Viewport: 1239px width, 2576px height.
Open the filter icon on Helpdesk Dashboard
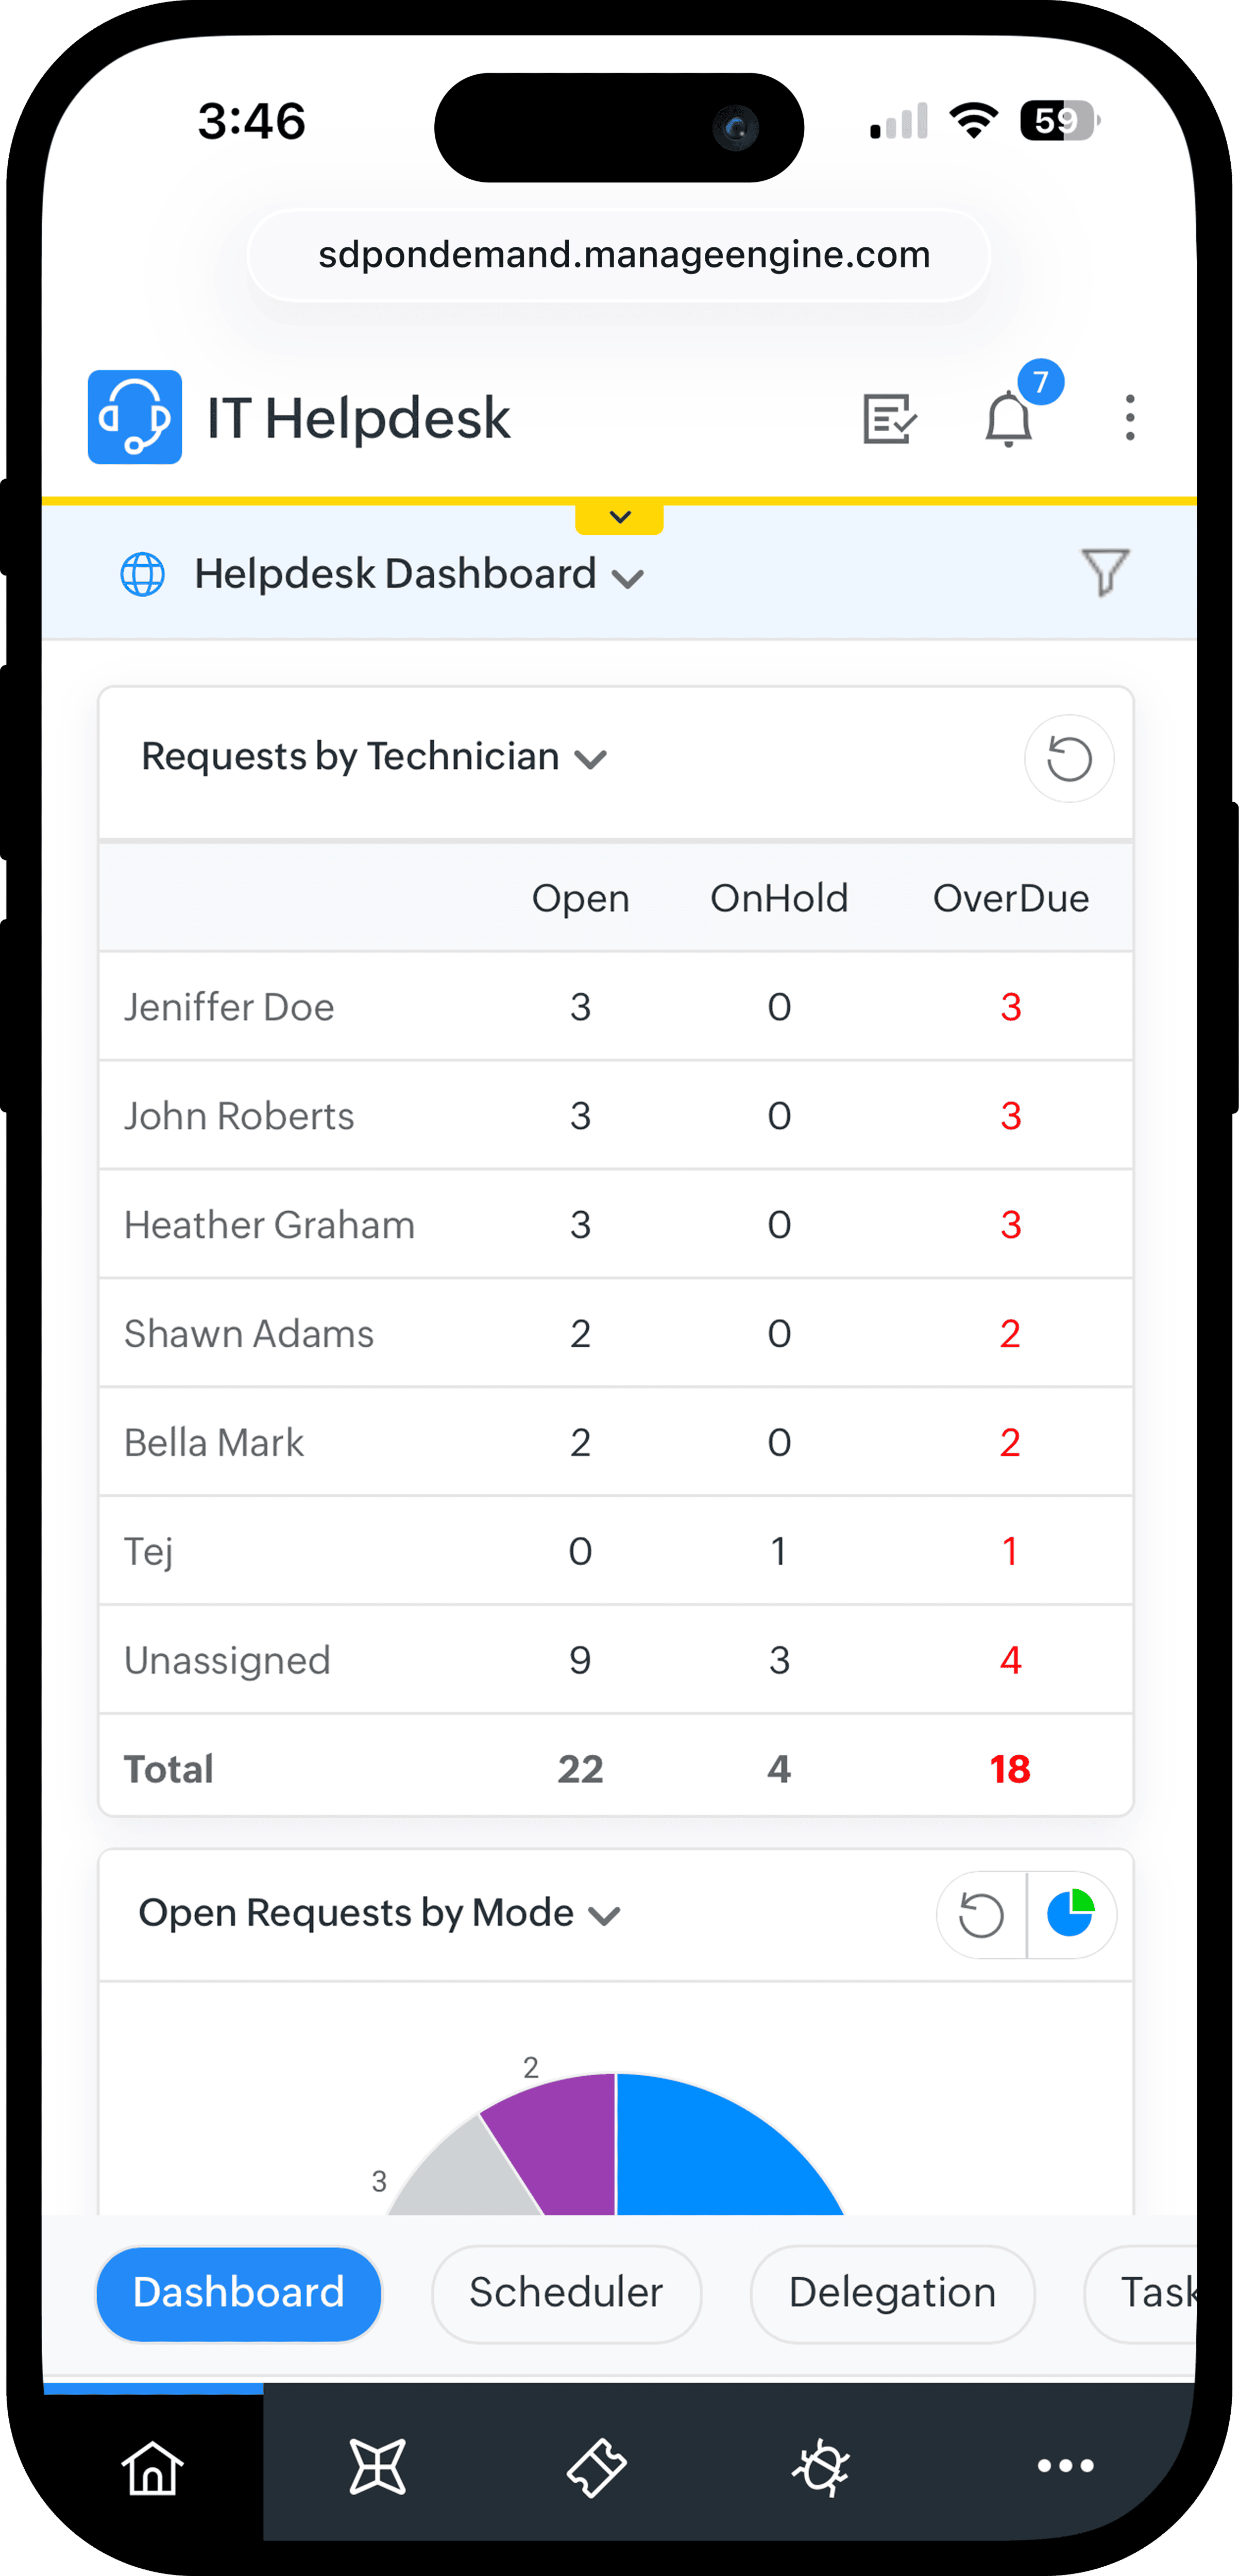coord(1104,572)
